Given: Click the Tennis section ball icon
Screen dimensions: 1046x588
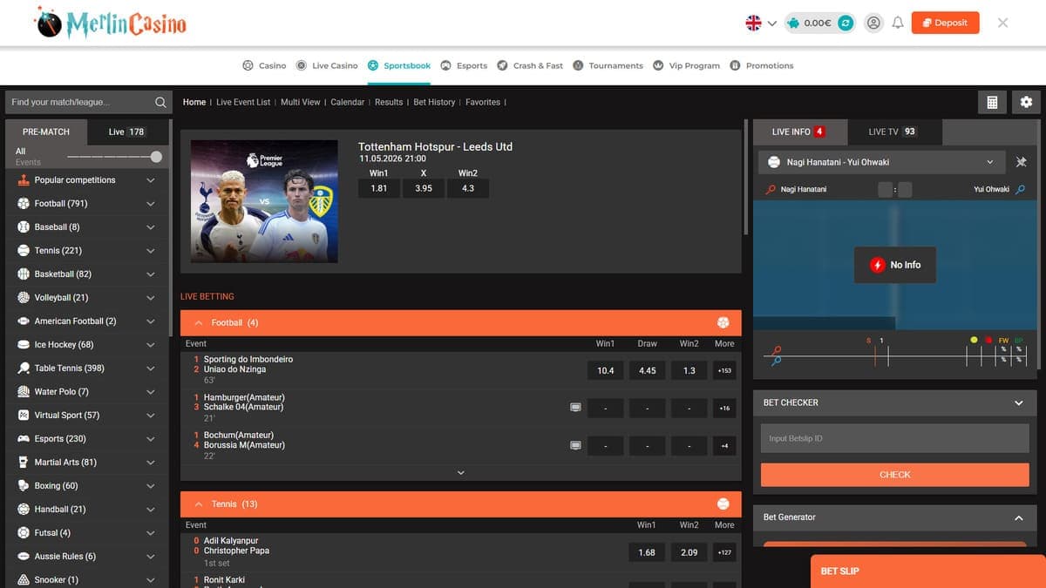Looking at the screenshot, I should click(723, 504).
